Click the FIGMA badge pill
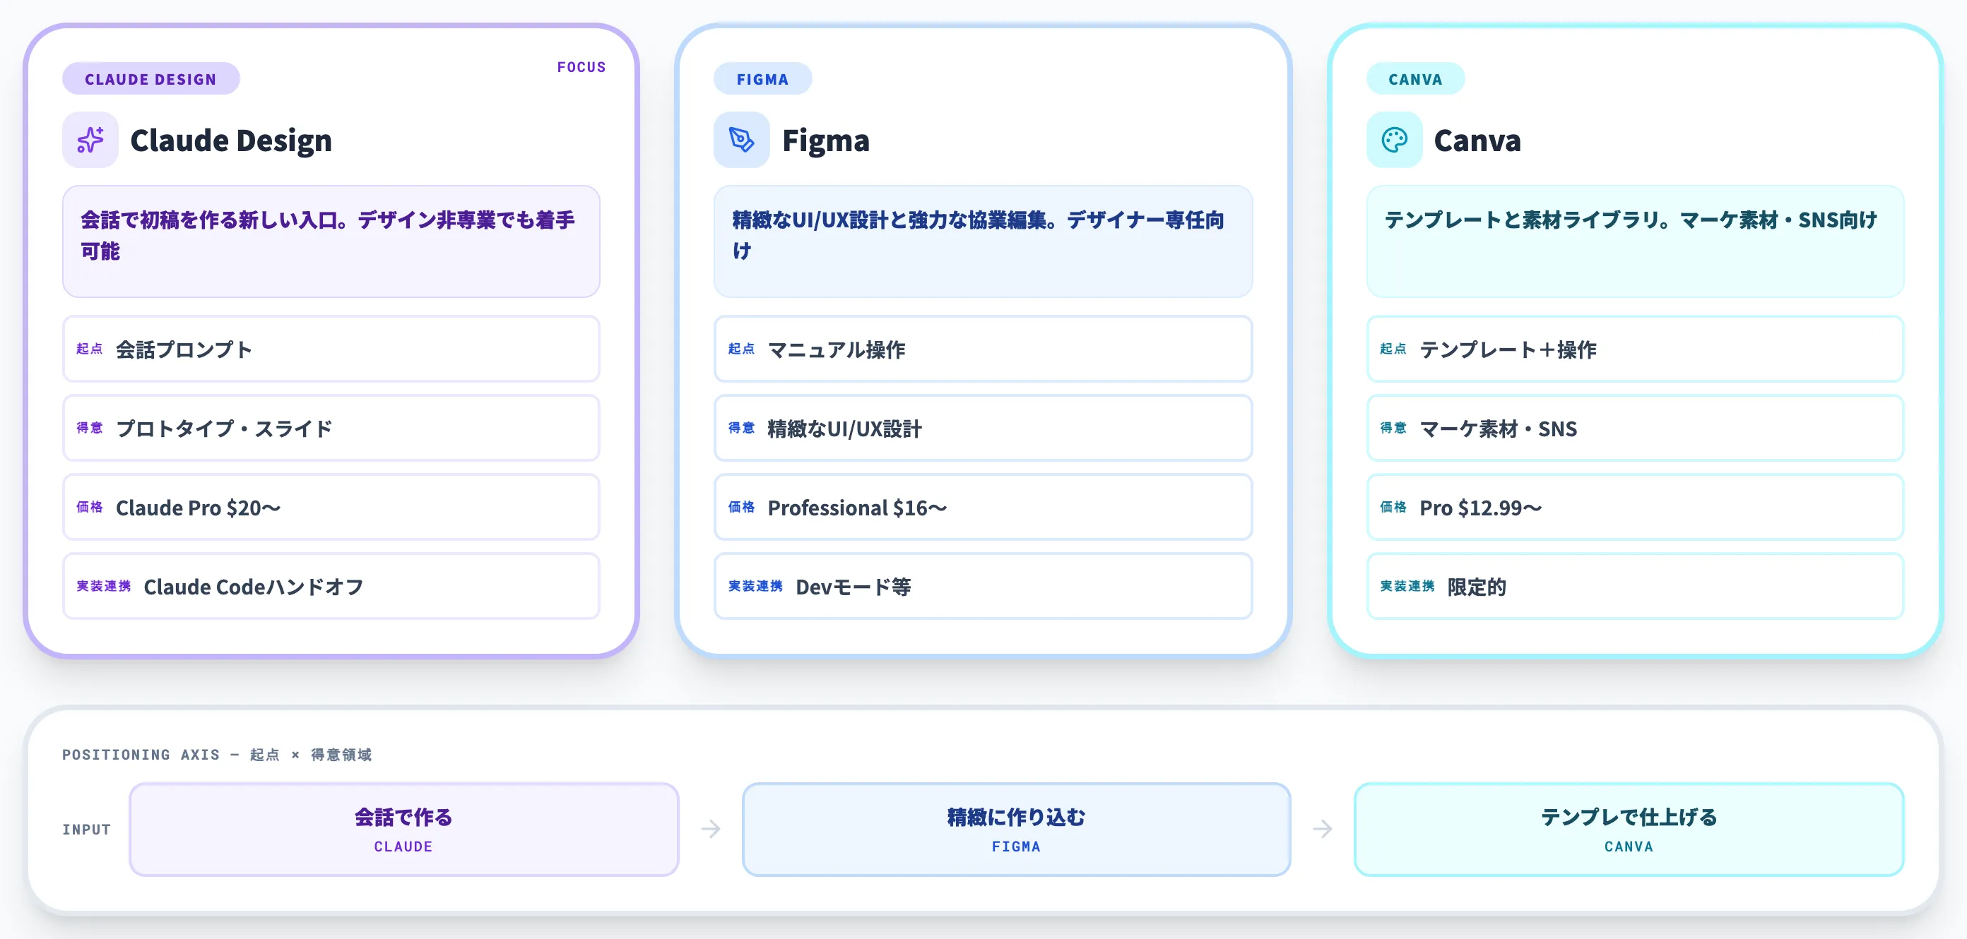Viewport: 1967px width, 939px height. click(763, 78)
